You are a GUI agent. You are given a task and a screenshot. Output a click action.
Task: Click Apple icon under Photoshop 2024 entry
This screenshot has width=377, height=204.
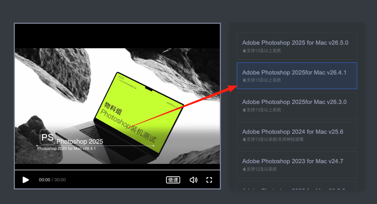click(244, 139)
